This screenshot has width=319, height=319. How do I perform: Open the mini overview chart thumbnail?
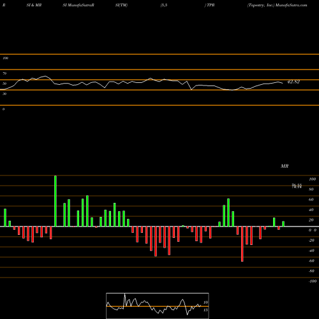point(158,306)
